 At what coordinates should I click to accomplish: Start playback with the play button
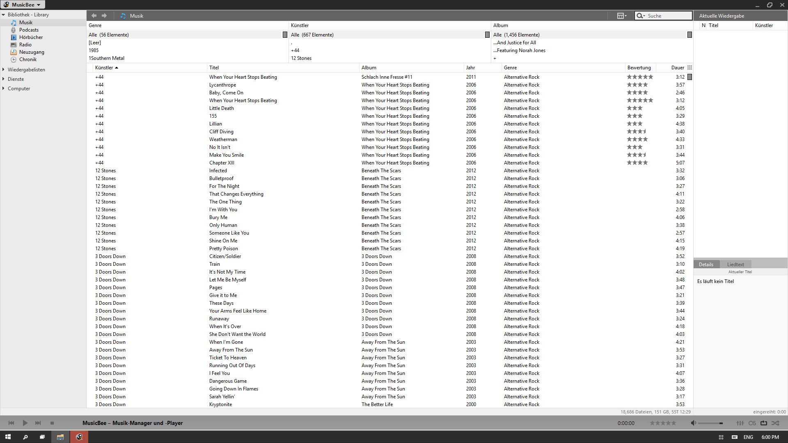(x=25, y=423)
